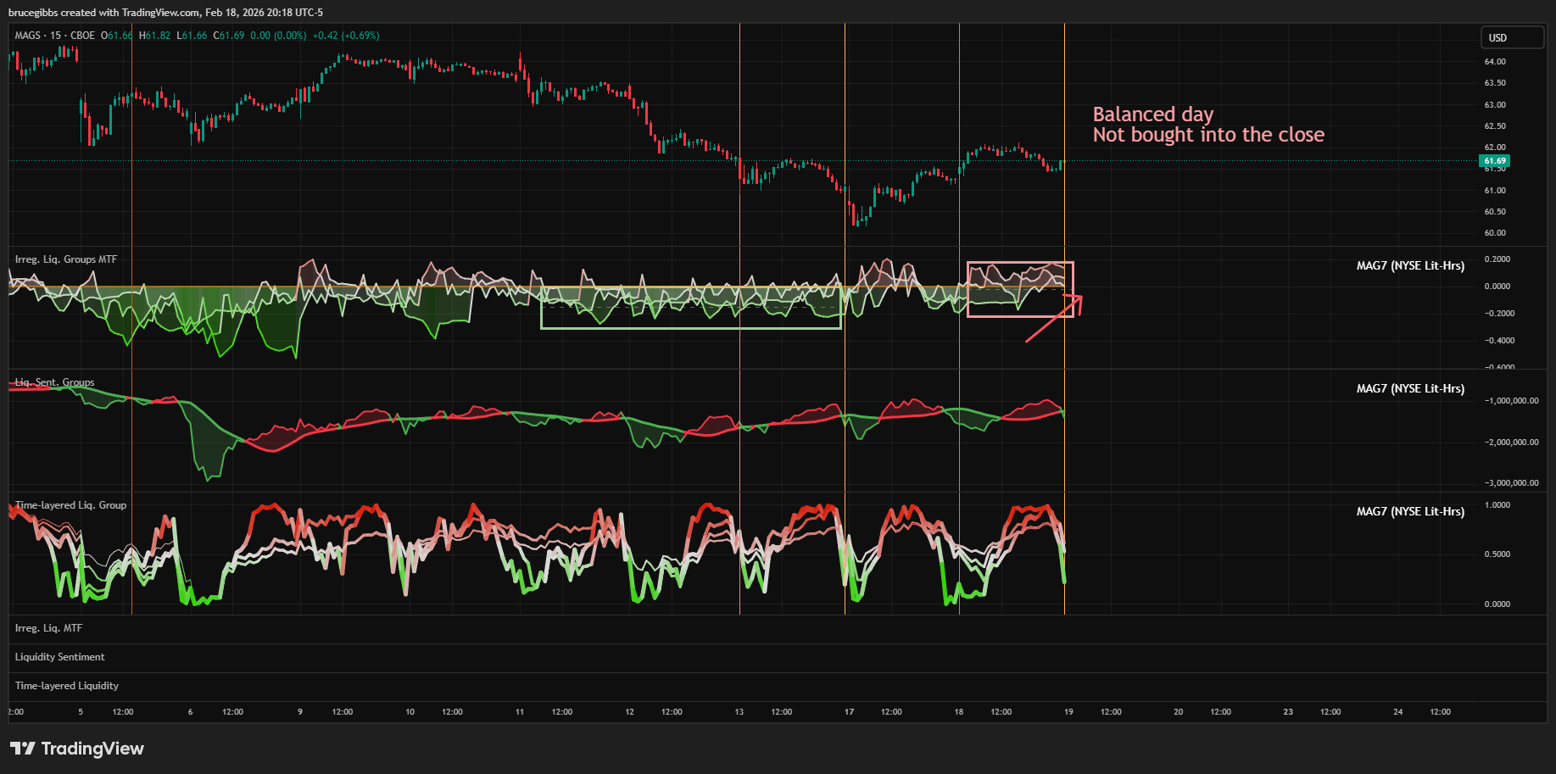Click the Liq. Sent. Groups indicator label

(x=54, y=382)
